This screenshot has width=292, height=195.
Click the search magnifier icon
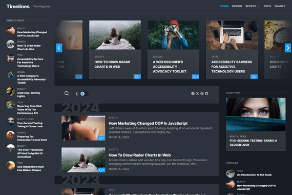pos(67,93)
